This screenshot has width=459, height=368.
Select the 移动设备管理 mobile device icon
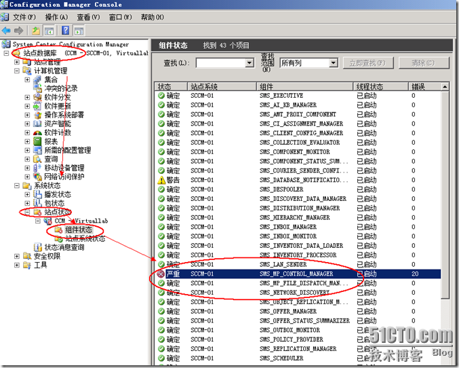pos(37,168)
